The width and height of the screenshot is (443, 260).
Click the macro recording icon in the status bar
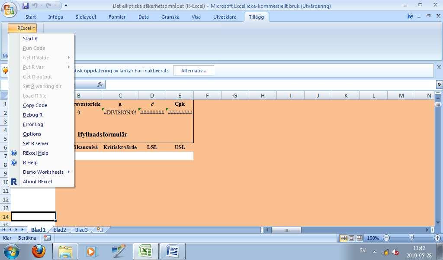tap(47, 238)
